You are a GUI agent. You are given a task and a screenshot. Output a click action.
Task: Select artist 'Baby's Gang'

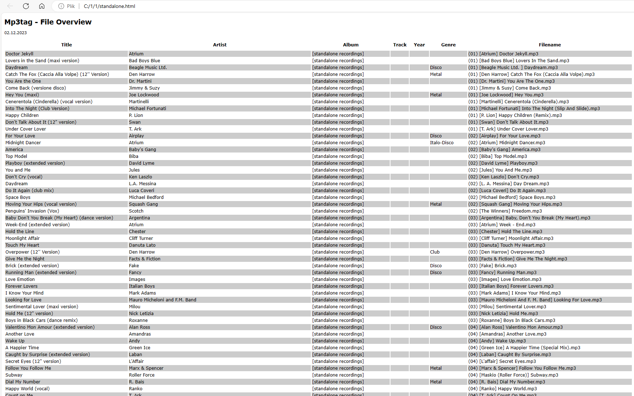tap(142, 150)
